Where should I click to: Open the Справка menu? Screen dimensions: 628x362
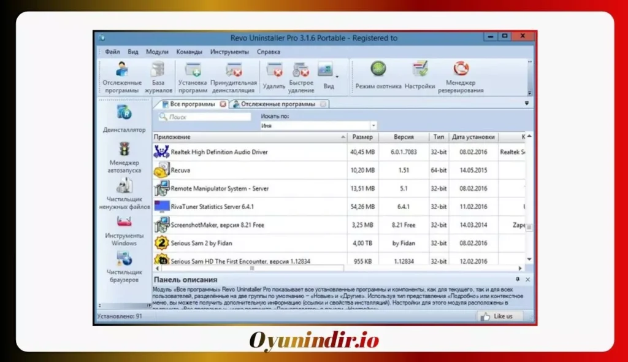tap(269, 52)
